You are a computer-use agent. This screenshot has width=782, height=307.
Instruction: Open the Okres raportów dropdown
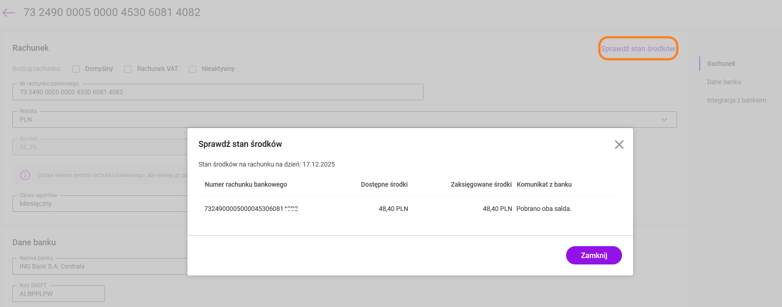pyautogui.click(x=99, y=204)
